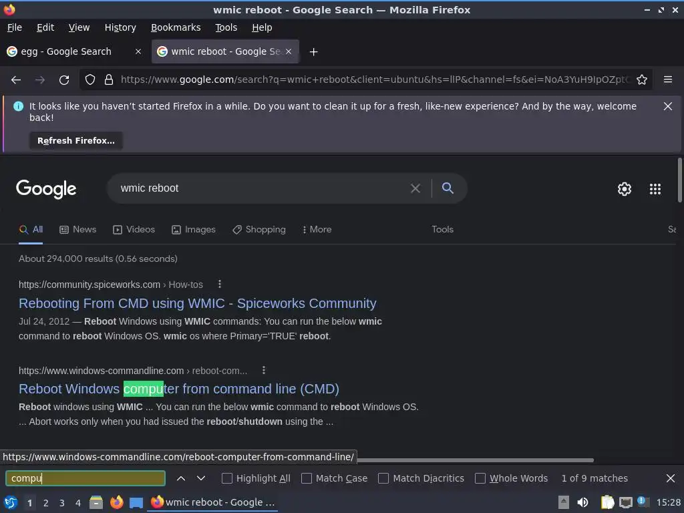684x513 pixels.
Task: Switch to News results tab
Action: pos(77,230)
